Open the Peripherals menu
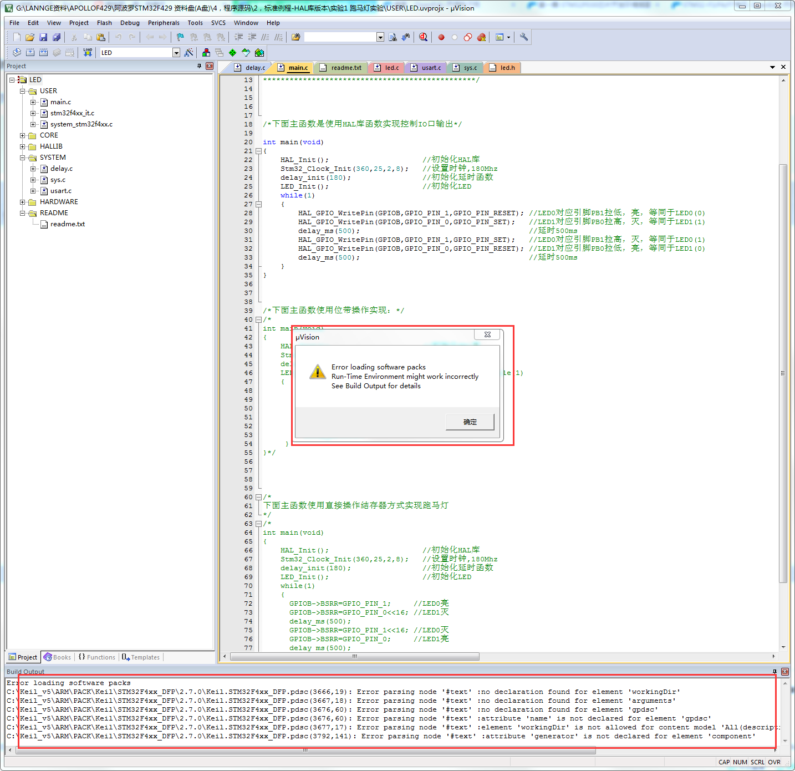This screenshot has height=771, width=795. [x=164, y=23]
